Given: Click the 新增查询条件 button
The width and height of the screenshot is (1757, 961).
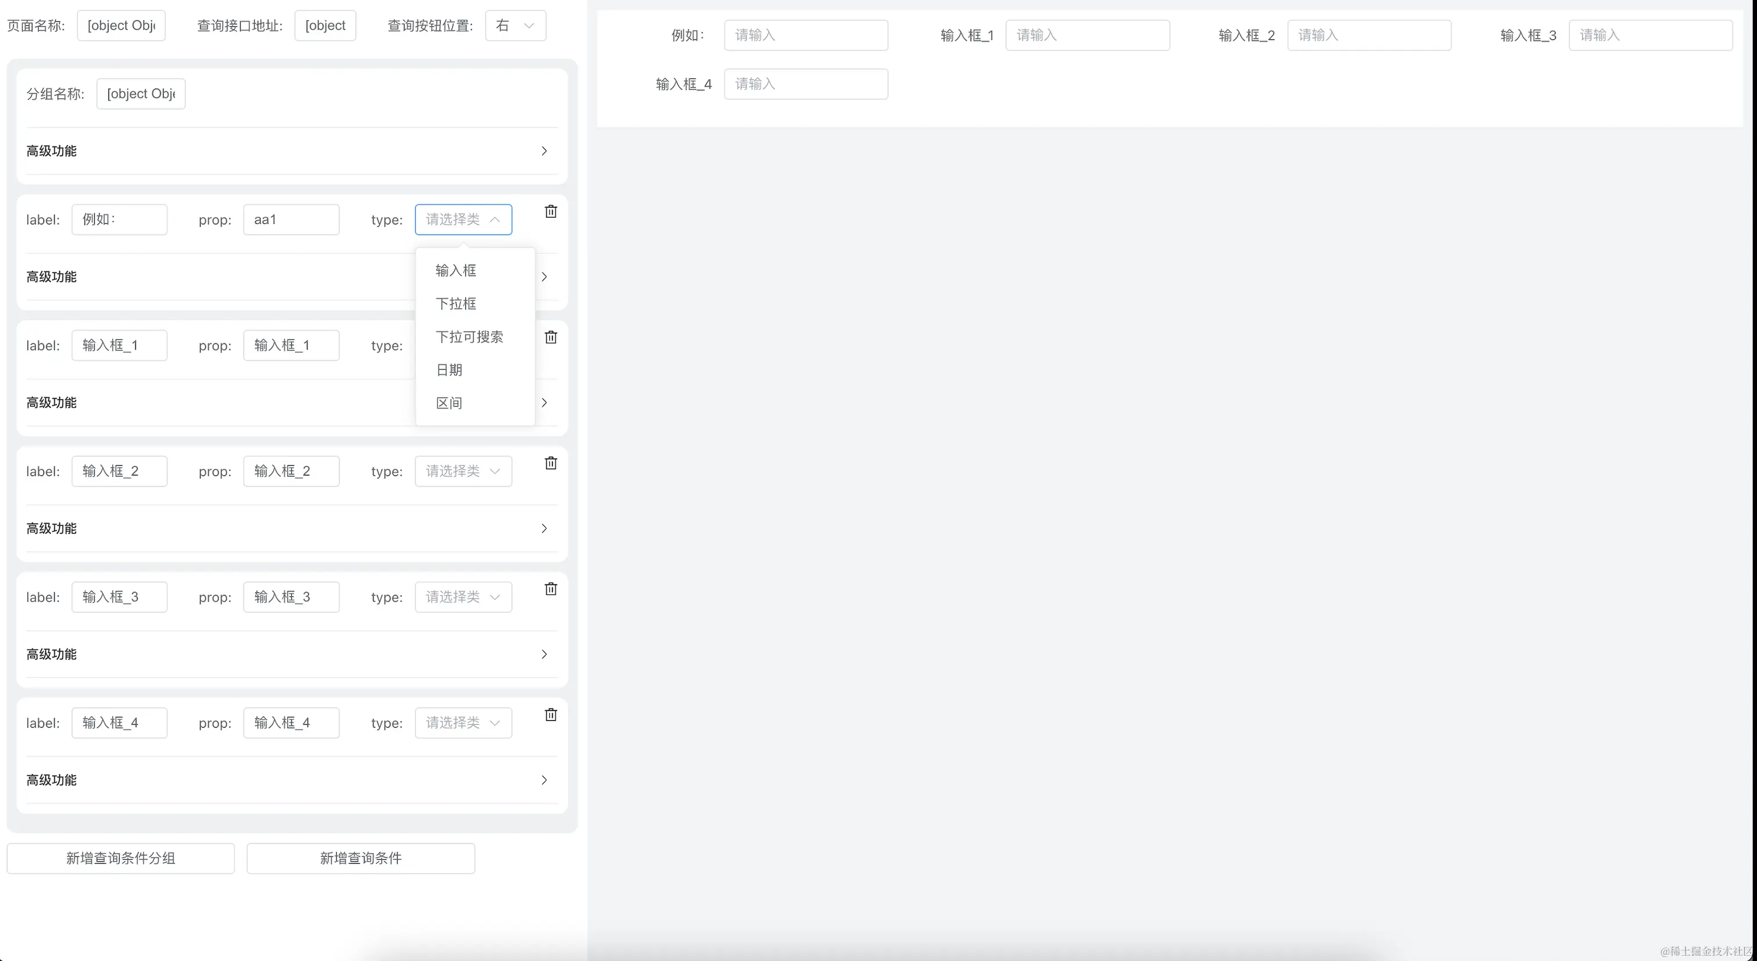Looking at the screenshot, I should 360,858.
